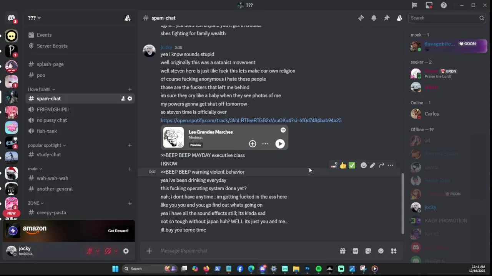Screen dimensions: 492x276
Task: Click the plus attach file button
Action: [149, 251]
